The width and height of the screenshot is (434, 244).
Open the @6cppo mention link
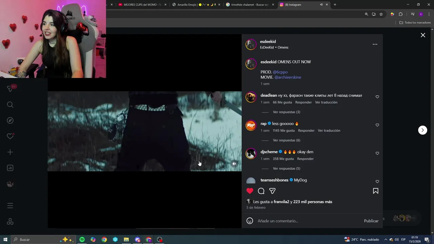(280, 72)
